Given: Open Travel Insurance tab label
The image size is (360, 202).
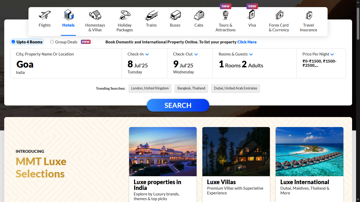Looking at the screenshot, I should [x=308, y=28].
